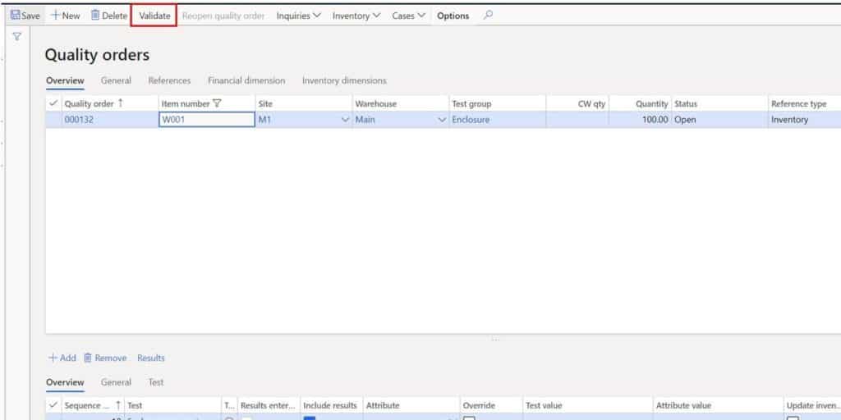Open the Site dropdown showing M1
The width and height of the screenshot is (841, 420).
click(x=344, y=120)
